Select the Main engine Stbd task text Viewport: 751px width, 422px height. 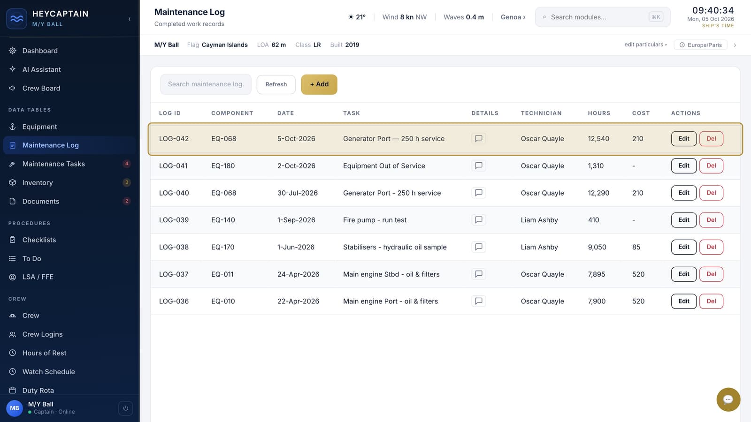(391, 274)
